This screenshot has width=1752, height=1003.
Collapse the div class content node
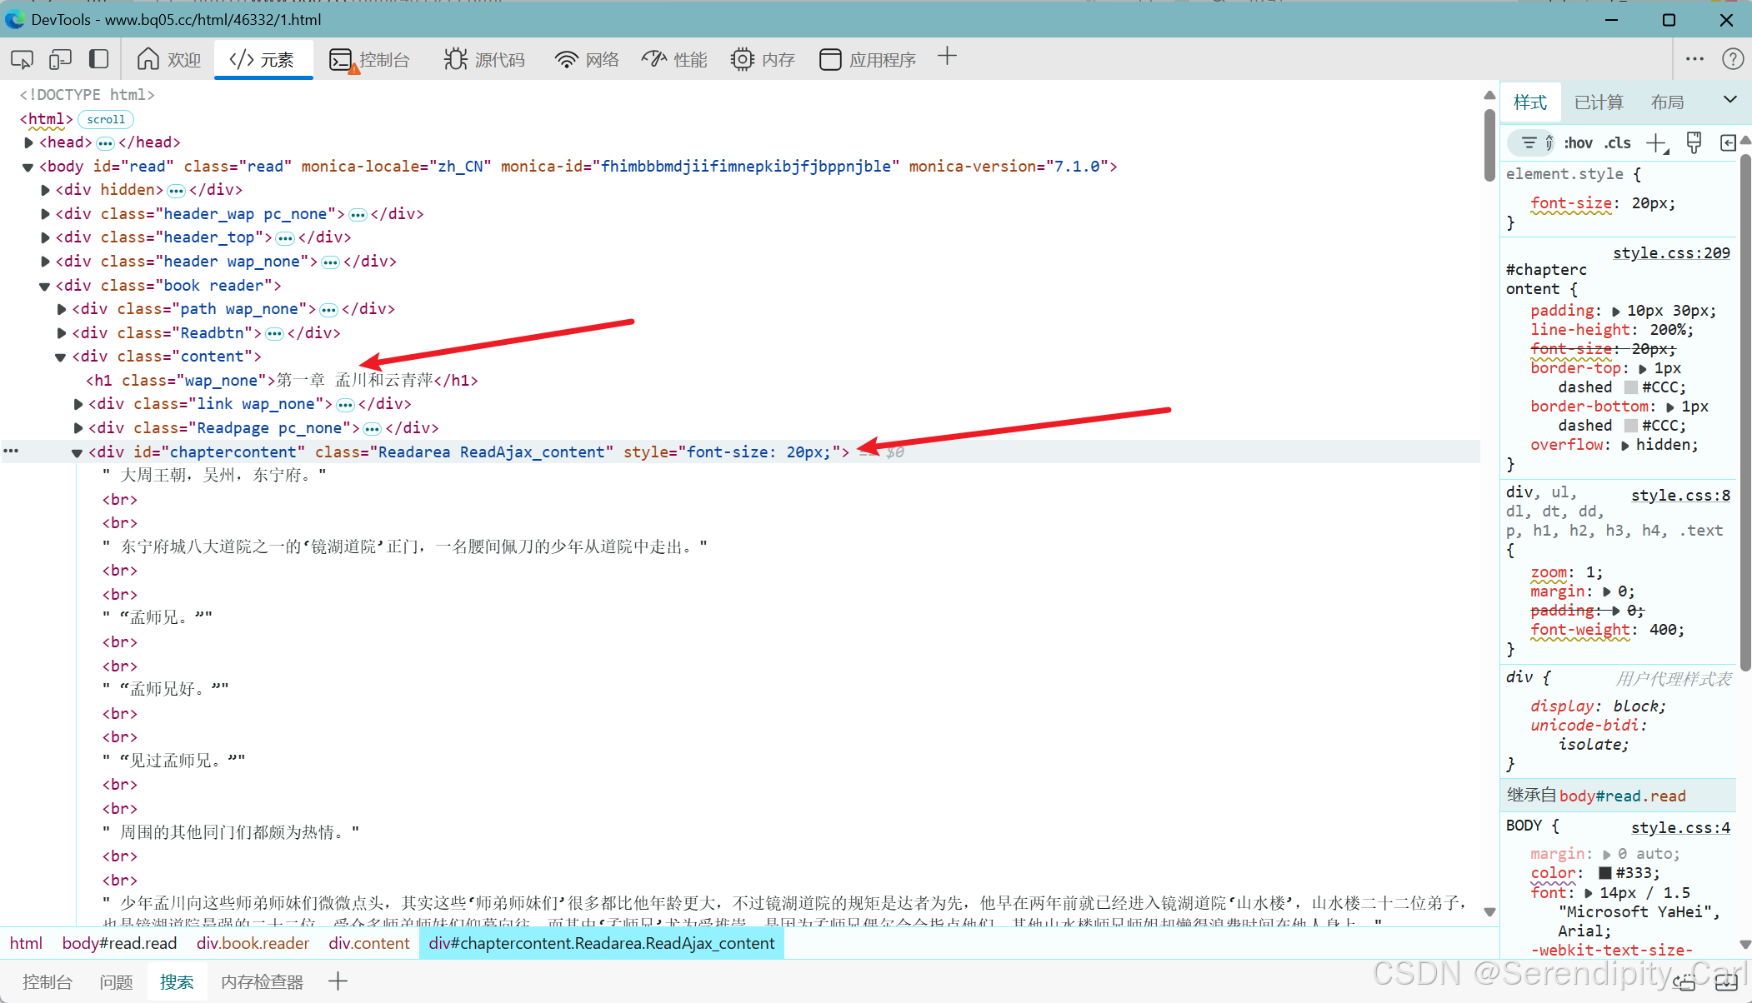point(61,357)
